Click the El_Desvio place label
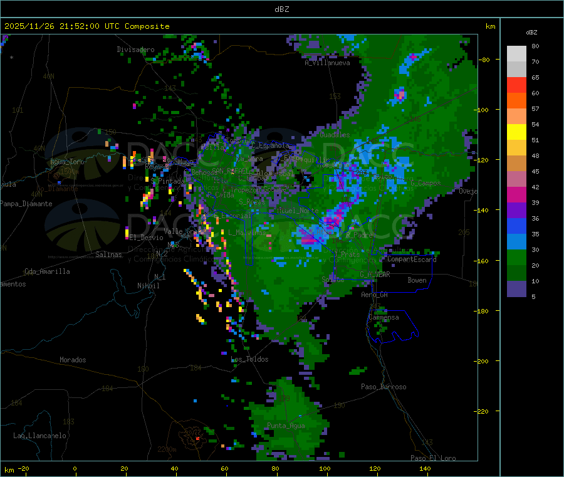This screenshot has height=477, width=564. tap(146, 238)
